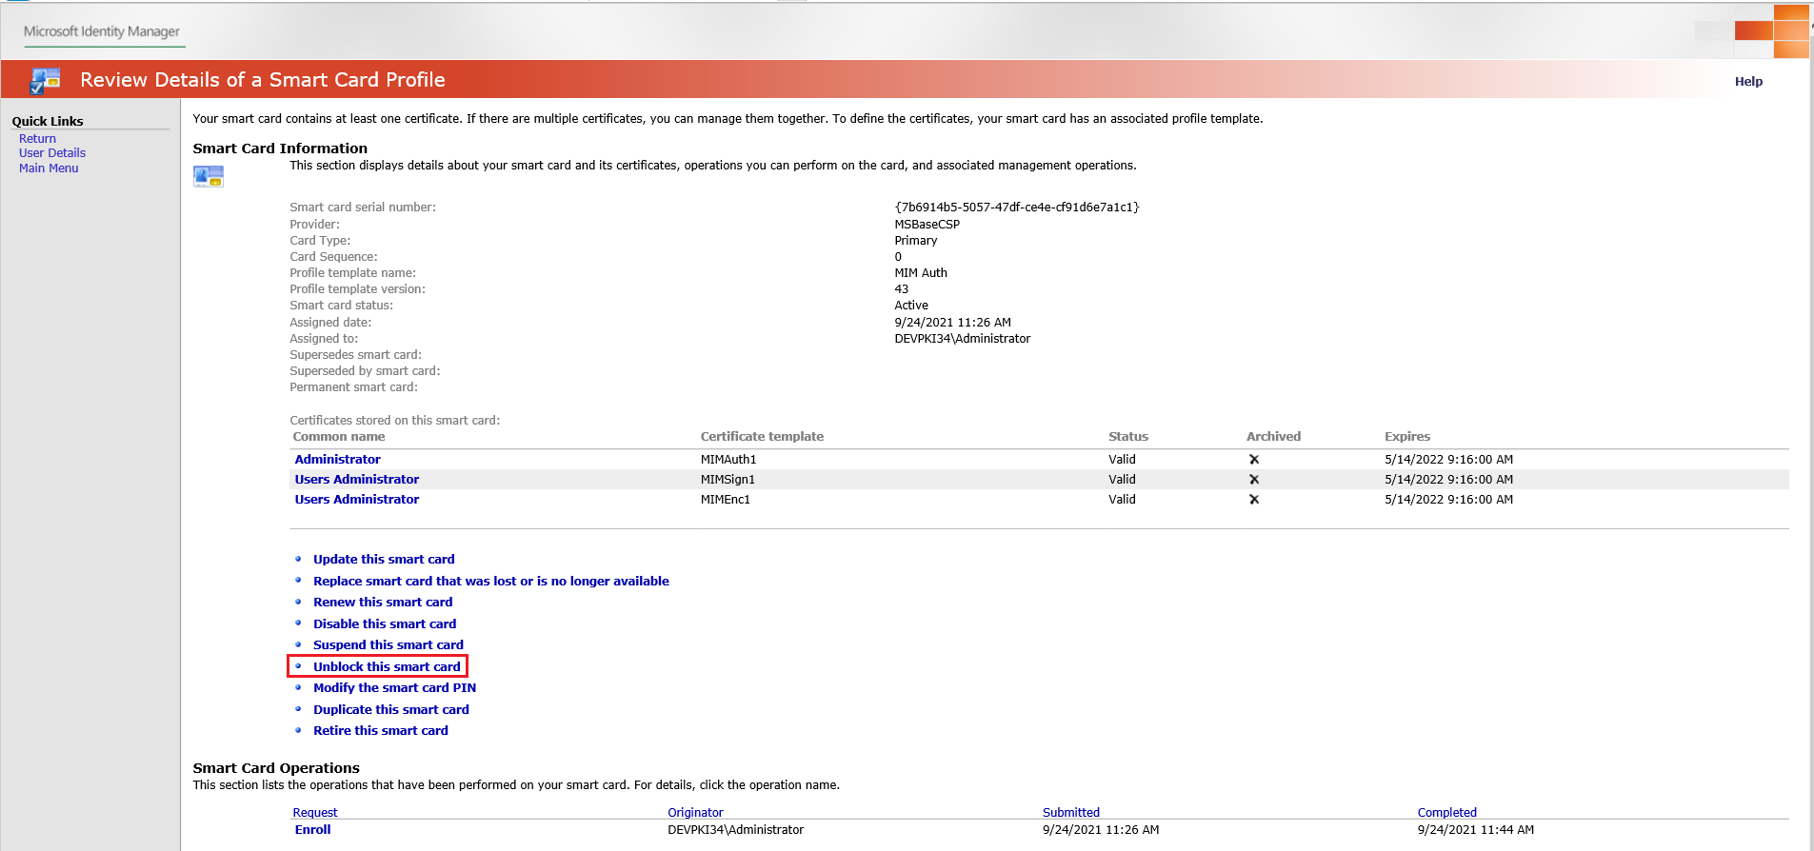Click the Primary card type value
1814x851 pixels.
pos(915,241)
